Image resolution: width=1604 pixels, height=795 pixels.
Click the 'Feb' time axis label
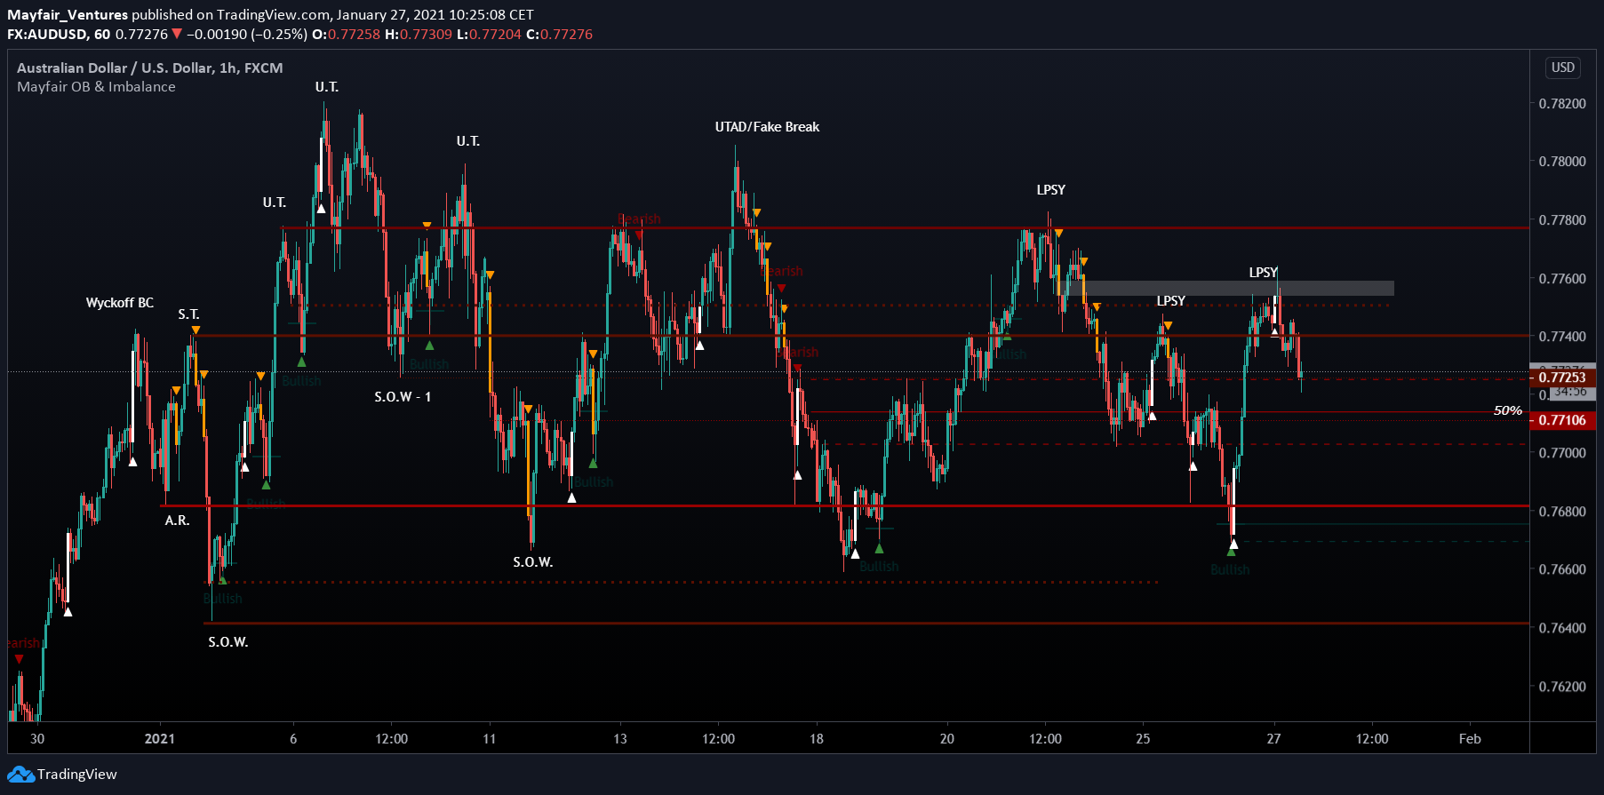click(1470, 738)
